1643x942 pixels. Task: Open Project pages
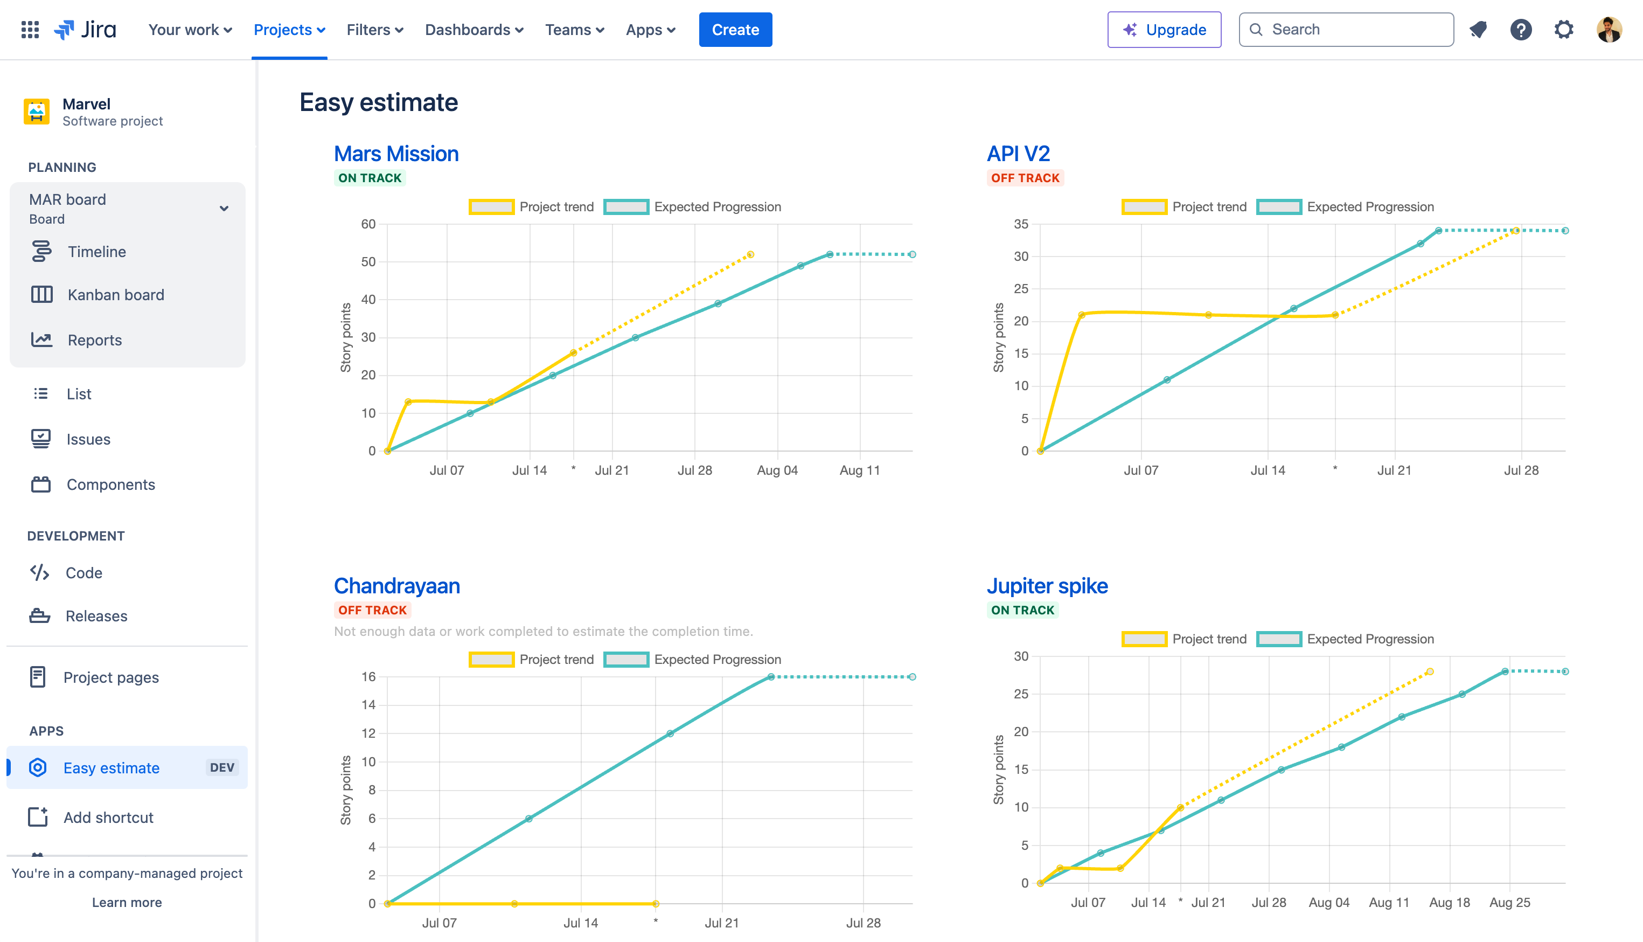110,677
